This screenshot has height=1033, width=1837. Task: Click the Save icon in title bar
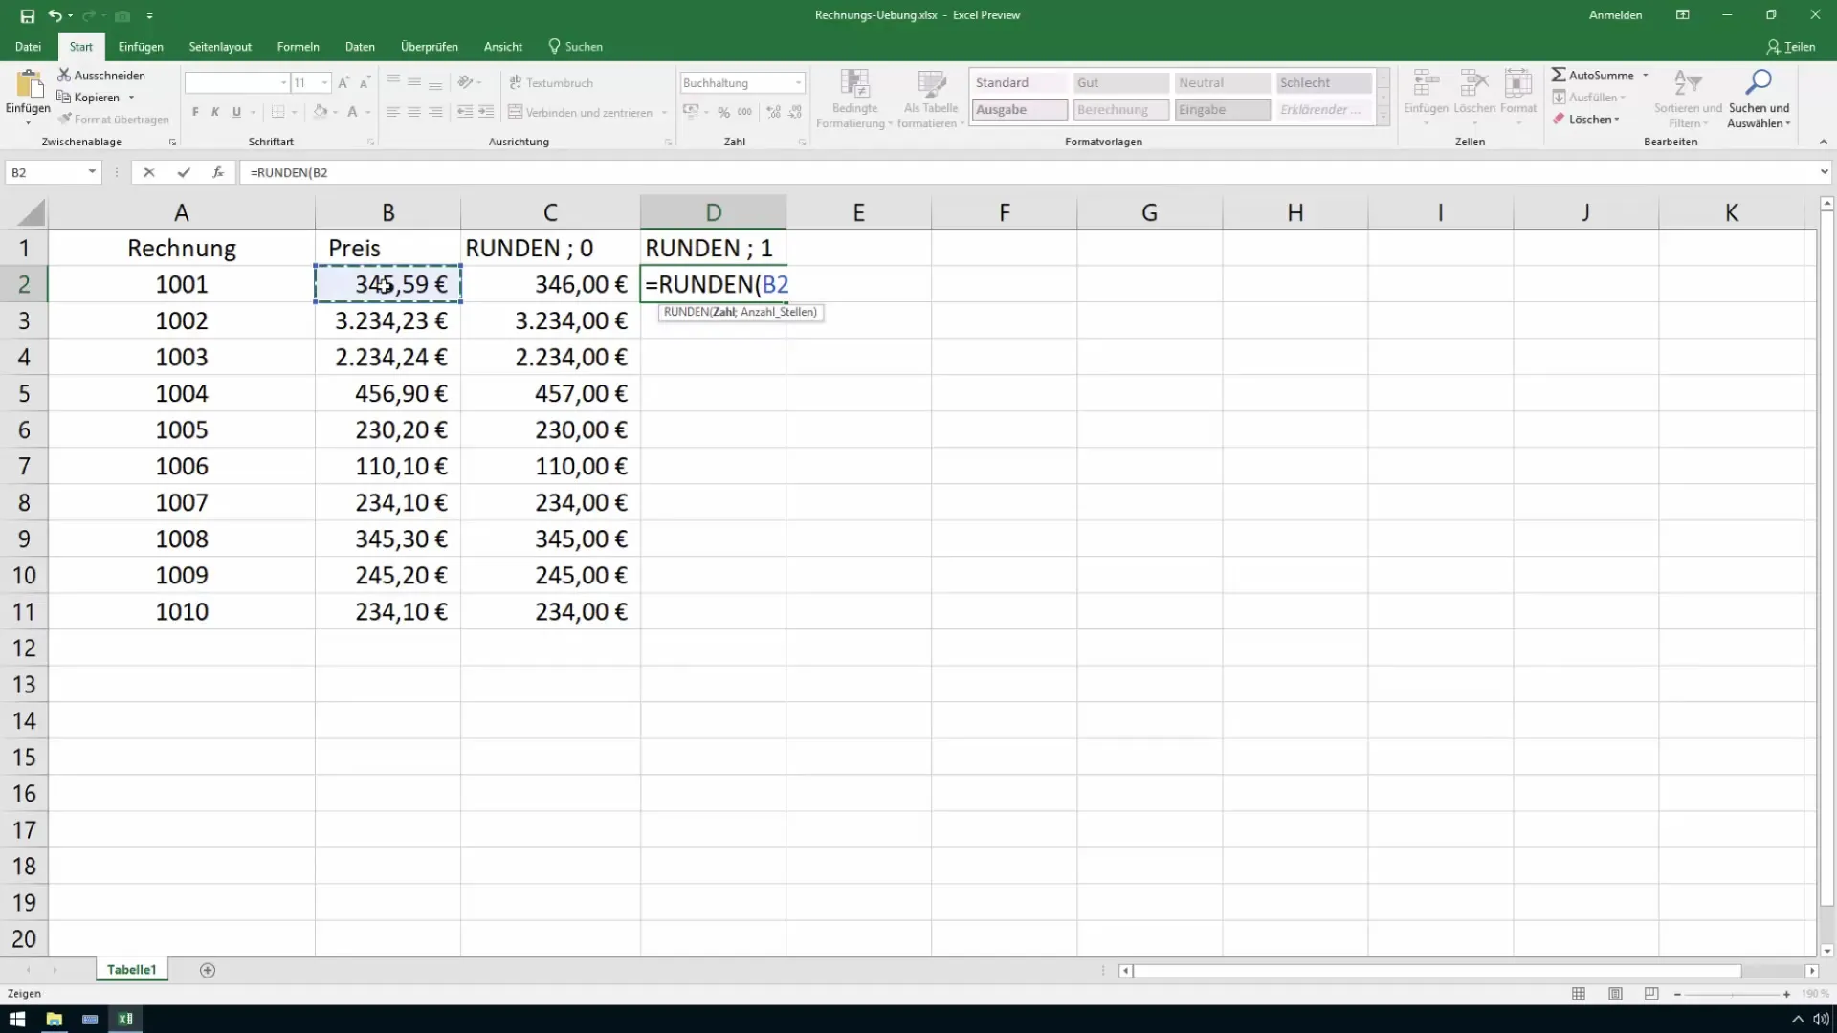(x=27, y=15)
